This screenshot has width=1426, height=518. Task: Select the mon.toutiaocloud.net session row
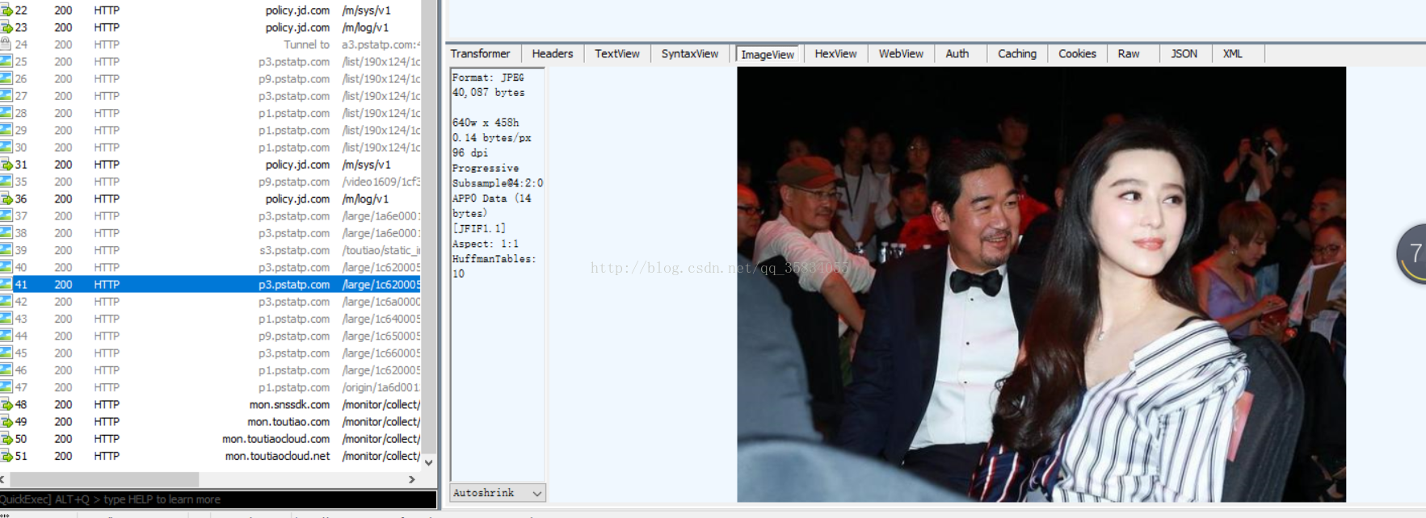click(x=210, y=456)
